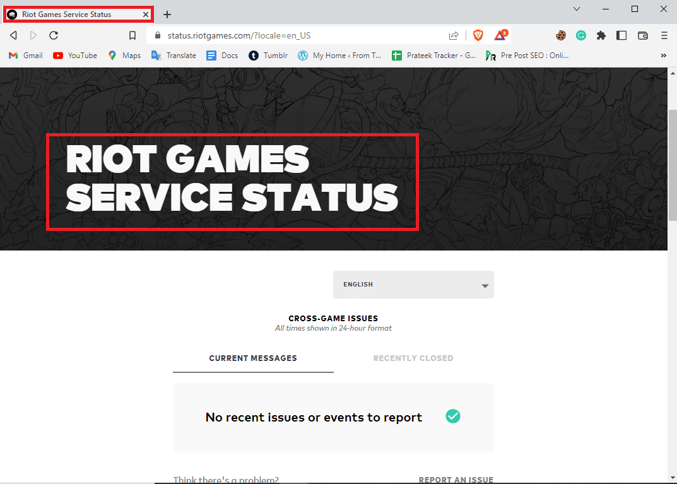Open the Tumblr bookmark
This screenshot has width=677, height=484.
click(x=268, y=56)
